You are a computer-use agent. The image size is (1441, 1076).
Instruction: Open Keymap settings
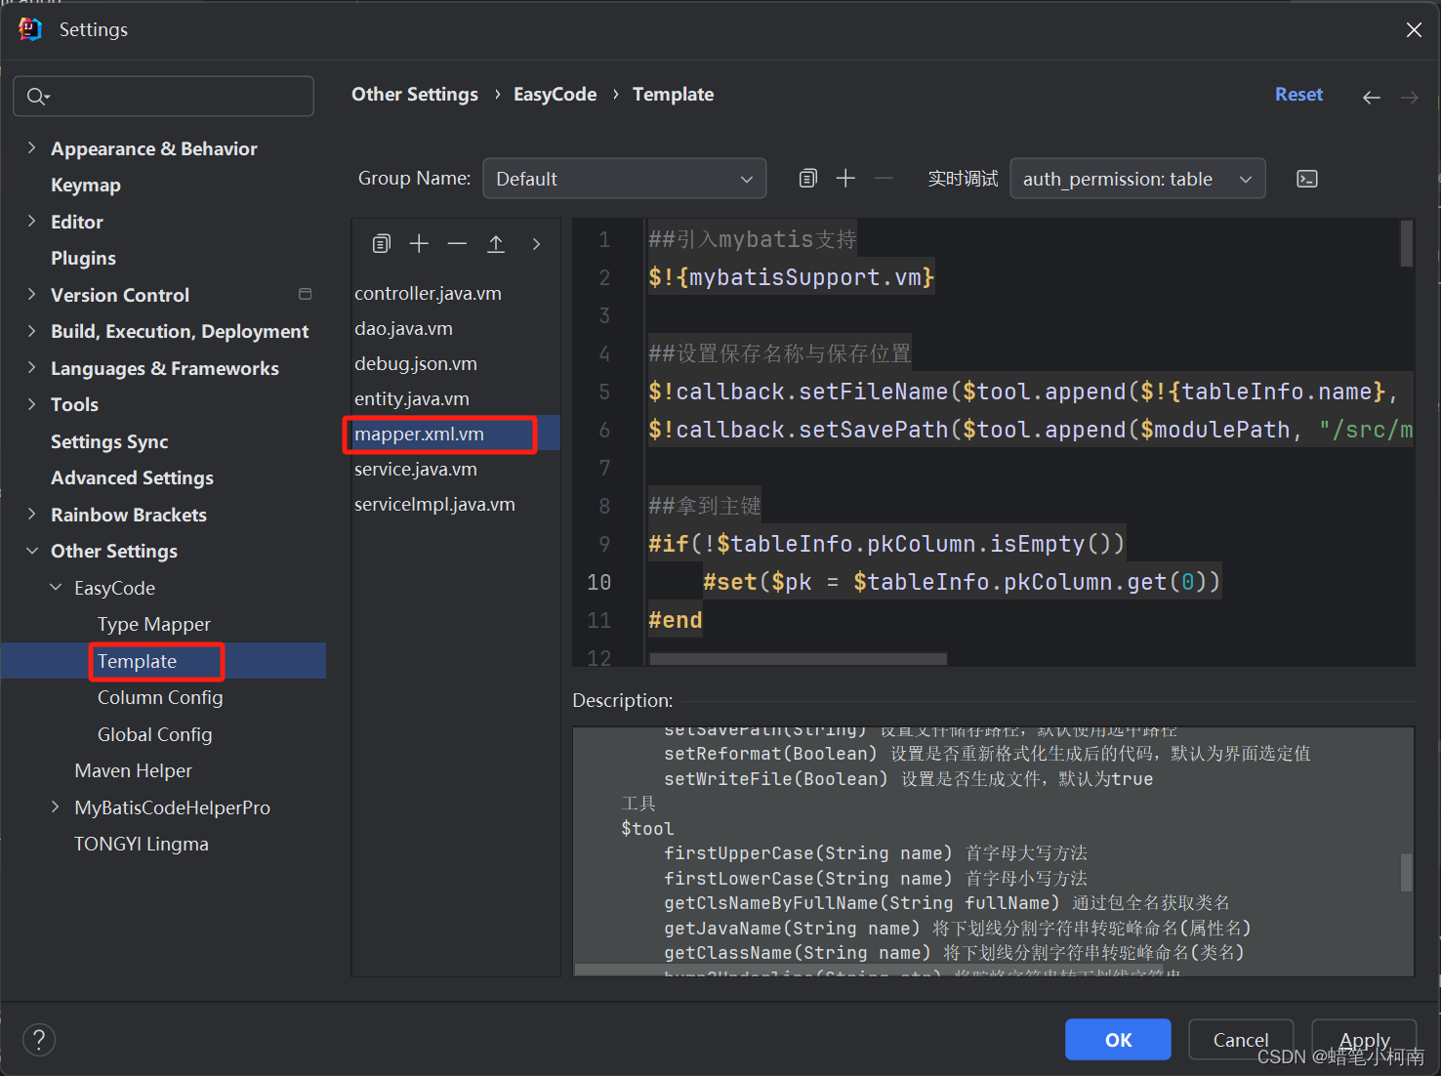coord(86,185)
